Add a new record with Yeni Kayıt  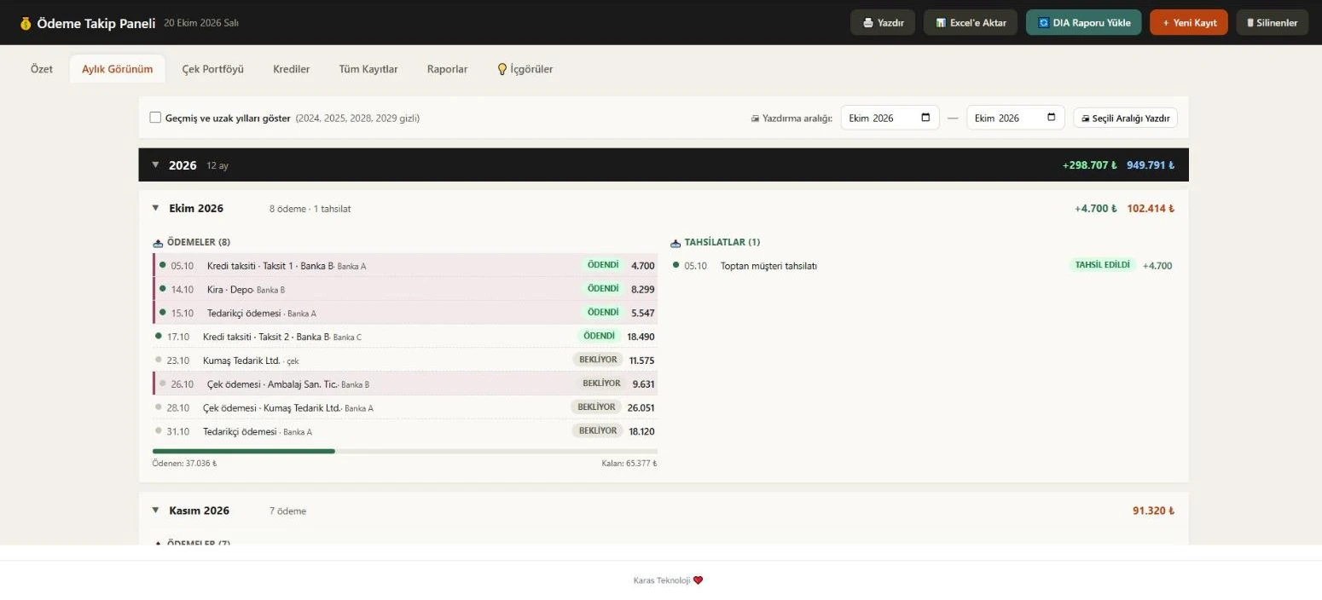[1189, 23]
